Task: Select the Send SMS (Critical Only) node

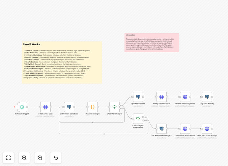Action: (207, 129)
